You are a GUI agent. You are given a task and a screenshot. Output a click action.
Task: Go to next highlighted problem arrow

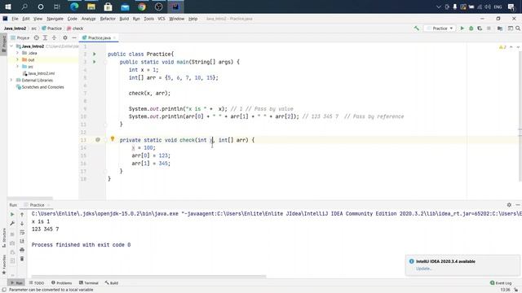pyautogui.click(x=518, y=47)
